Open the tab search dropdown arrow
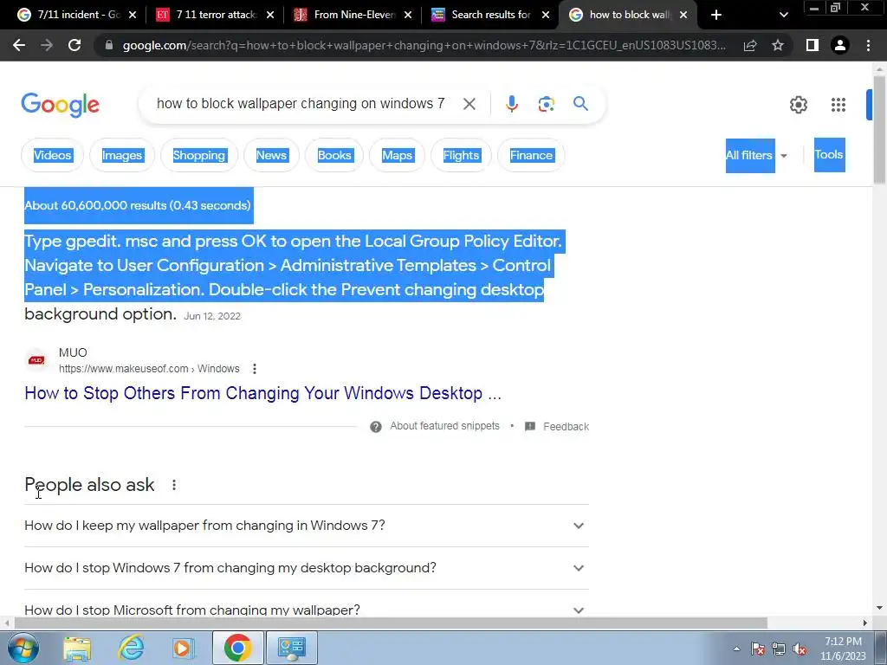This screenshot has width=887, height=665. pos(783,15)
